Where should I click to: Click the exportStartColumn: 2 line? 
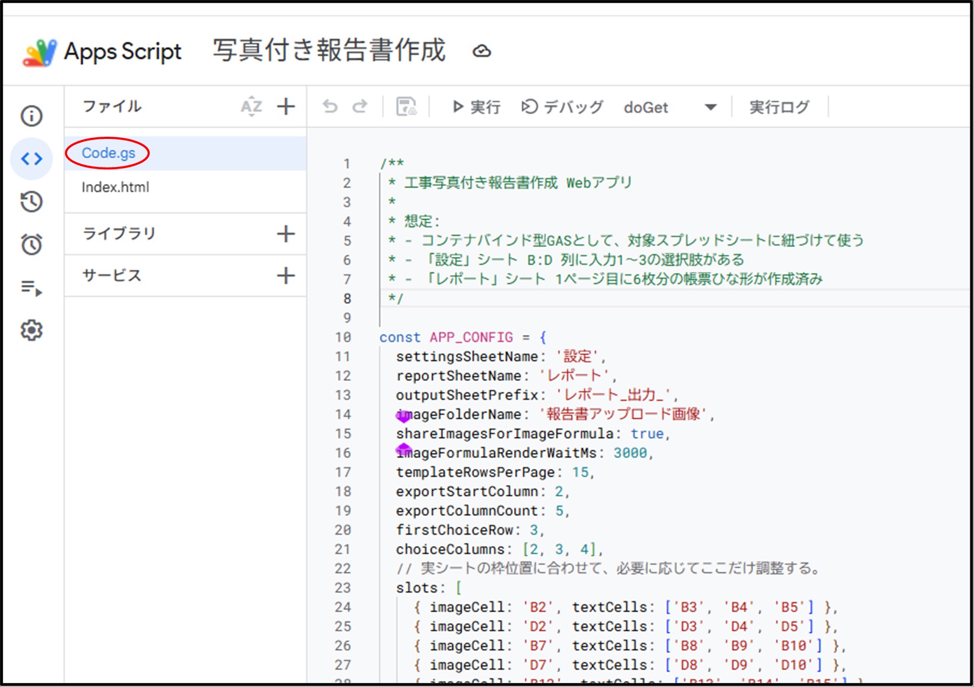click(483, 491)
